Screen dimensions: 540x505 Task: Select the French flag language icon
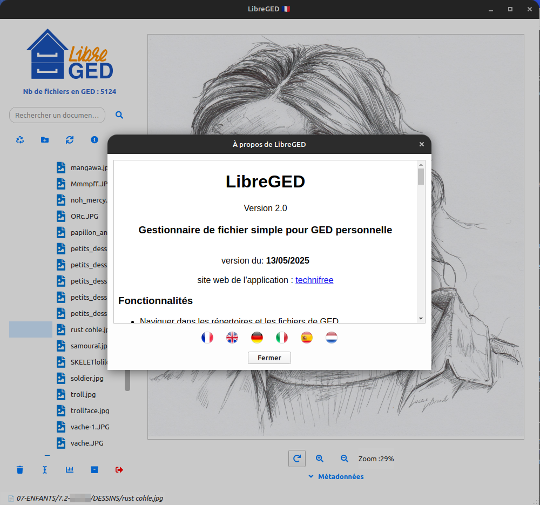pos(207,338)
